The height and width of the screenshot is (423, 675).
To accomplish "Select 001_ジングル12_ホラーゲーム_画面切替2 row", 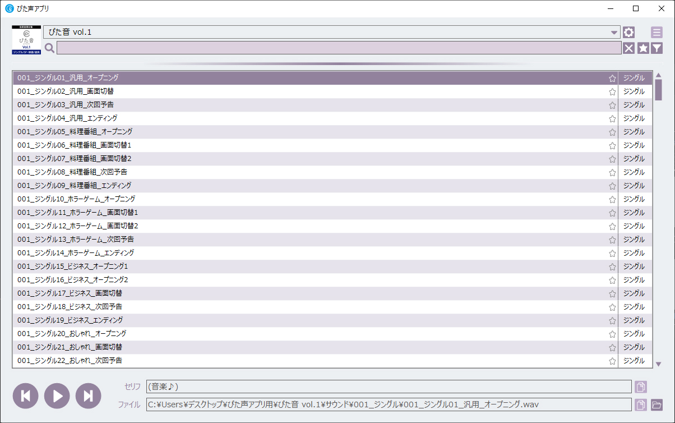I will [x=332, y=226].
